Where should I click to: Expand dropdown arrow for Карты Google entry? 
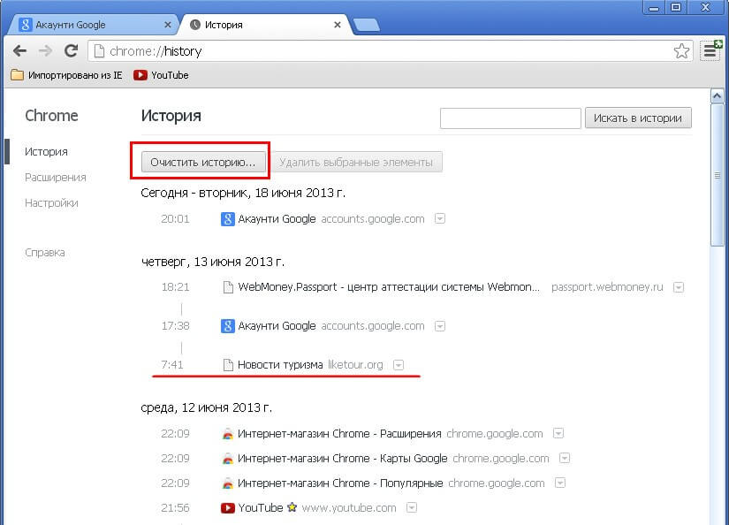point(565,459)
